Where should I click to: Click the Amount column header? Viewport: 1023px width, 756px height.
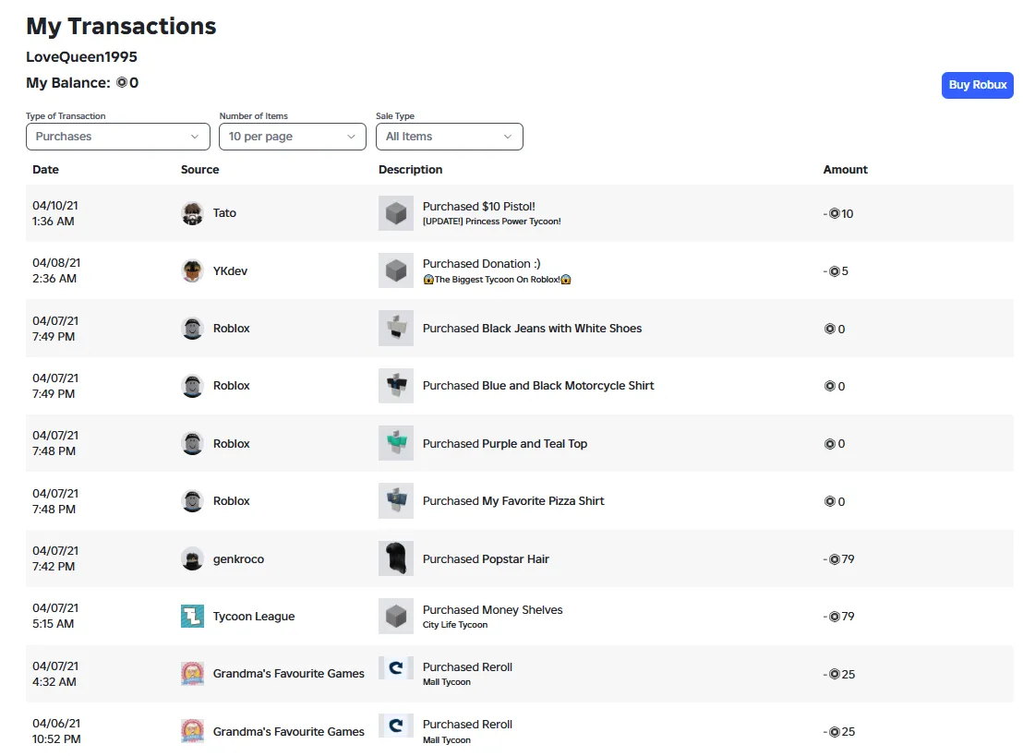pos(845,170)
